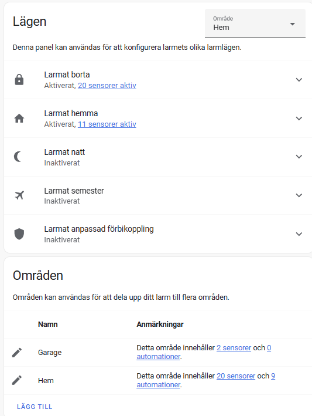312x416 pixels.
Task: Open Garage's 2 sensorer link
Action: click(234, 347)
